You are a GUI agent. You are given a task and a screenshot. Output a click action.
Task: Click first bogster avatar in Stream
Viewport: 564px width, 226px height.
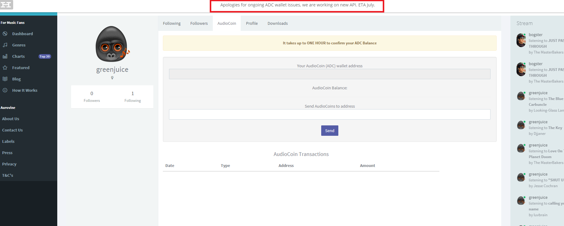point(521,40)
